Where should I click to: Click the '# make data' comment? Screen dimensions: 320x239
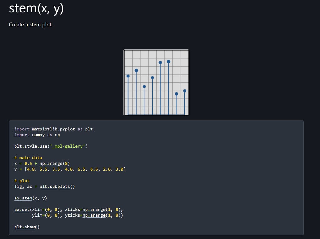coord(28,157)
